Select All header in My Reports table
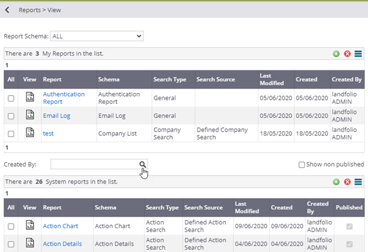 pos(11,80)
